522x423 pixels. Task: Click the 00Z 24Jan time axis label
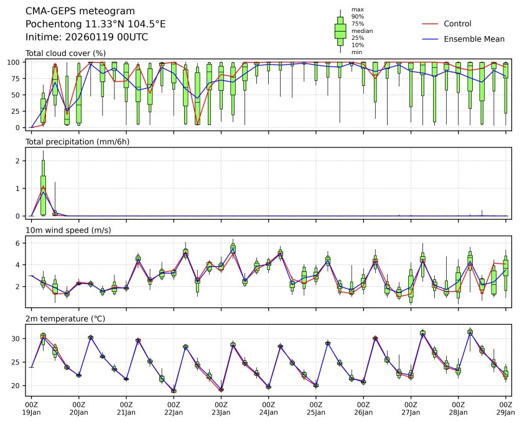[268, 408]
